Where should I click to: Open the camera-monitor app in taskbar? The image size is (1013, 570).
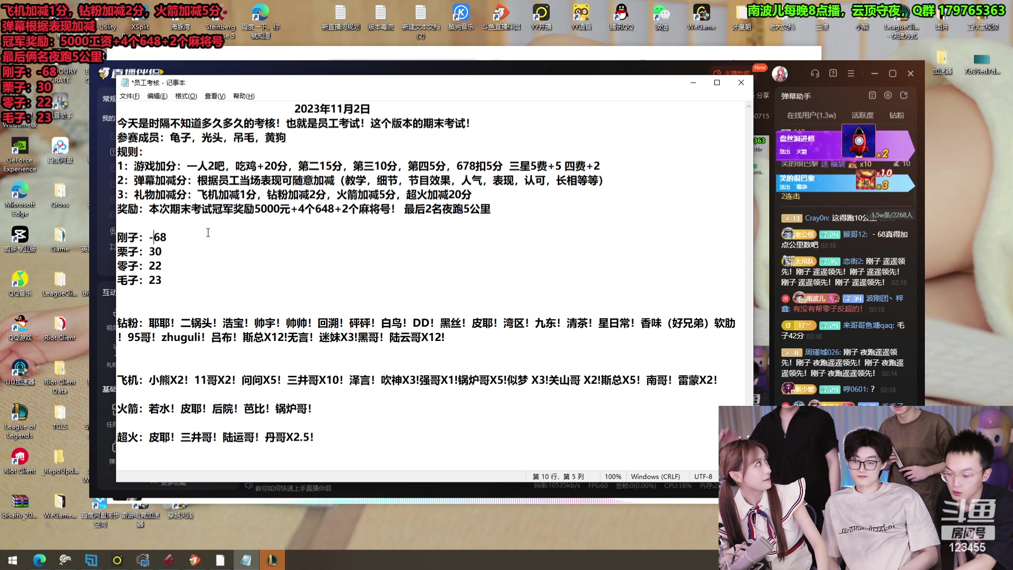[x=143, y=560]
